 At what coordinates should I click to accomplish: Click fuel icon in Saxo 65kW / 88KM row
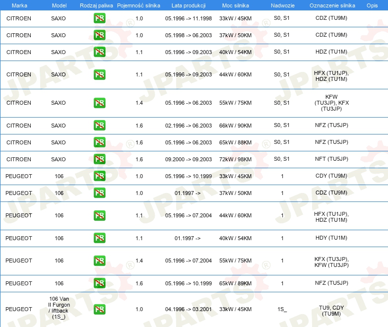(99, 142)
